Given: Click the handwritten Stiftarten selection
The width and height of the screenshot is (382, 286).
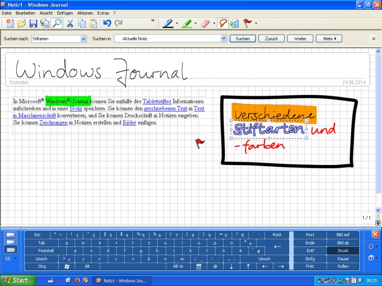Looking at the screenshot, I should point(269,129).
